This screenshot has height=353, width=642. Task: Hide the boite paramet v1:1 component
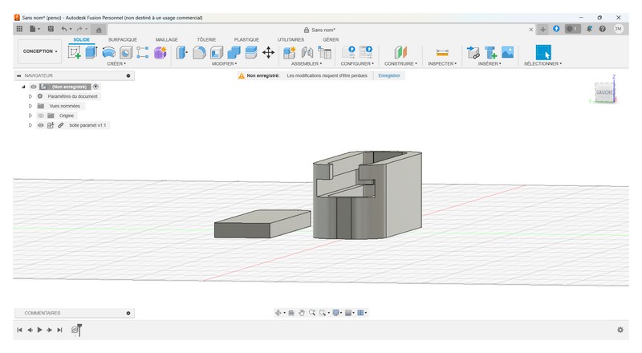40,125
